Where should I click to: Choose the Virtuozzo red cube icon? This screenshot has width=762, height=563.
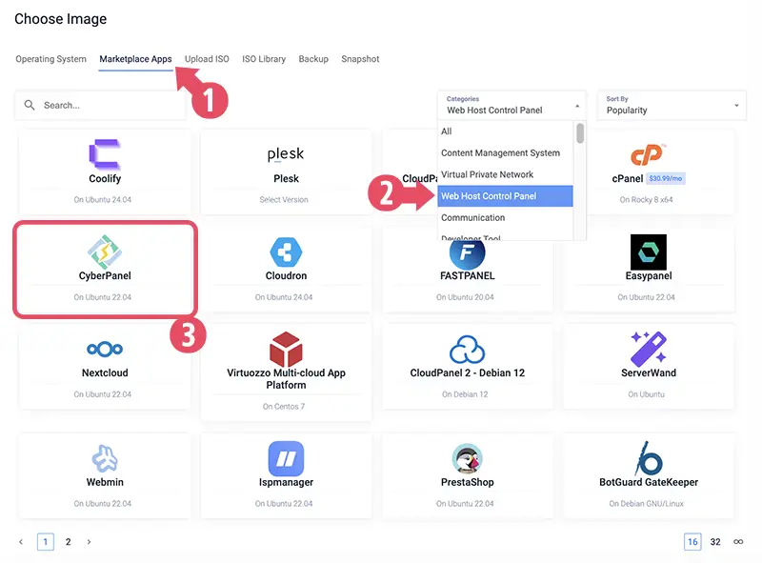coord(286,349)
